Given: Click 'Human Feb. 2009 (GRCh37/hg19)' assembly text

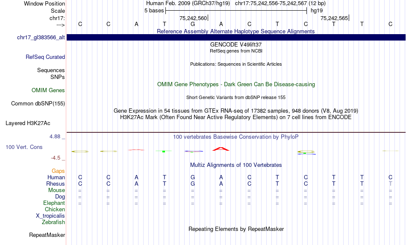Looking at the screenshot, I should pyautogui.click(x=188, y=3).
